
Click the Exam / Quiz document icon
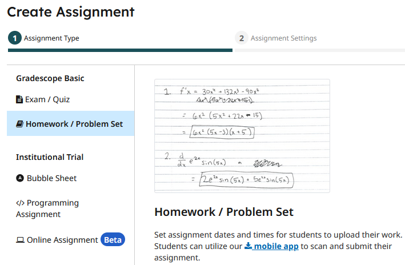19,99
